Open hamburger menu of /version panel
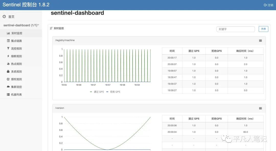The height and width of the screenshot is (151, 276). (x=260, y=108)
